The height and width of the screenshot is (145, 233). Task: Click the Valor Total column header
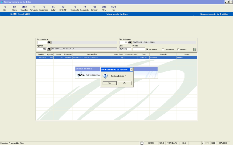[x=118, y=54]
